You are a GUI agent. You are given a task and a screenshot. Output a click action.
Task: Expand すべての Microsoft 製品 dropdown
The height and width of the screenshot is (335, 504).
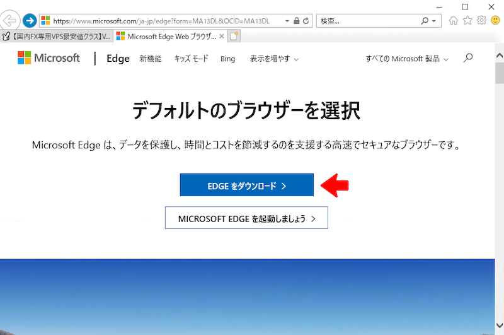click(407, 59)
